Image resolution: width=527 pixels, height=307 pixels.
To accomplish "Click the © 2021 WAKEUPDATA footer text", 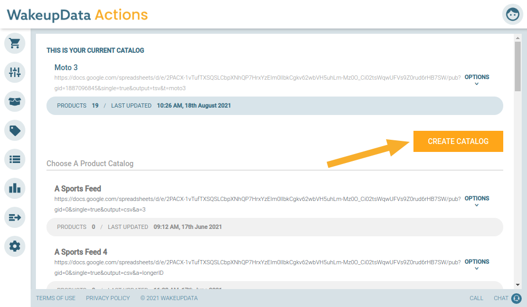I will [169, 298].
